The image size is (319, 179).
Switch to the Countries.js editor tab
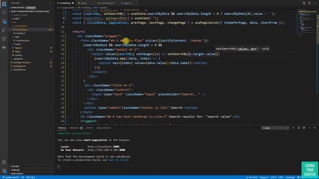pos(65,3)
